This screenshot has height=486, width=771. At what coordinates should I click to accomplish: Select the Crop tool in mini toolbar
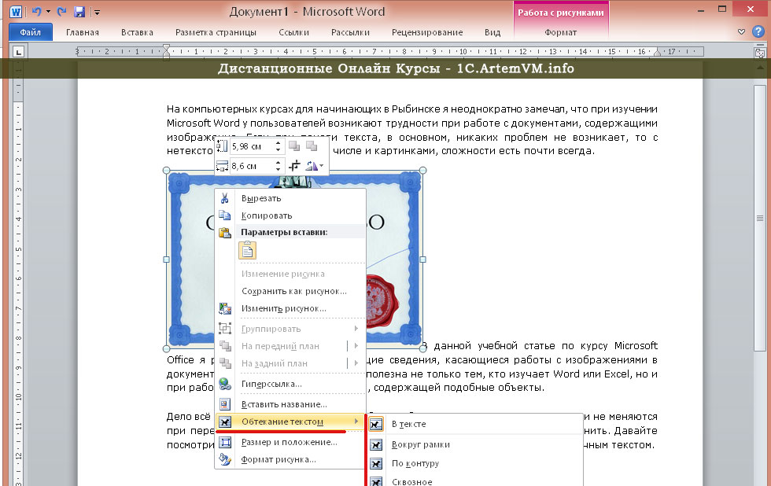[294, 166]
